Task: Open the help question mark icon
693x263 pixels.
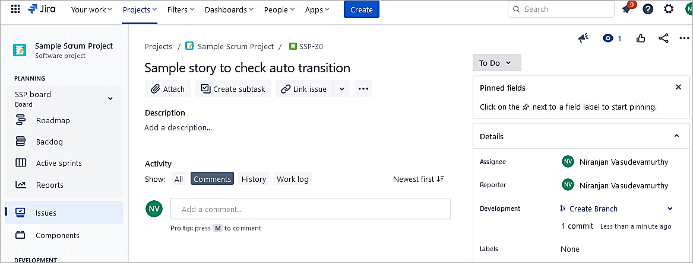Action: tap(648, 9)
